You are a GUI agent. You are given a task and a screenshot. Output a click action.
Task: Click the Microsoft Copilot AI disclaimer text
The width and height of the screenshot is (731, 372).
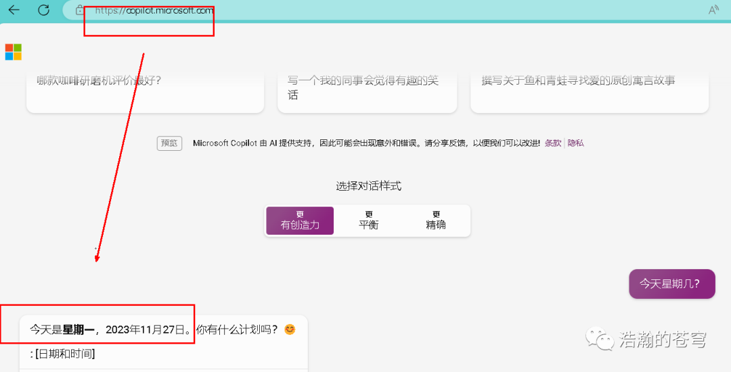pyautogui.click(x=366, y=143)
